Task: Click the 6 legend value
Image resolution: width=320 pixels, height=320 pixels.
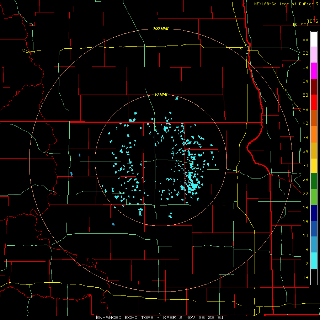Action: click(306, 249)
